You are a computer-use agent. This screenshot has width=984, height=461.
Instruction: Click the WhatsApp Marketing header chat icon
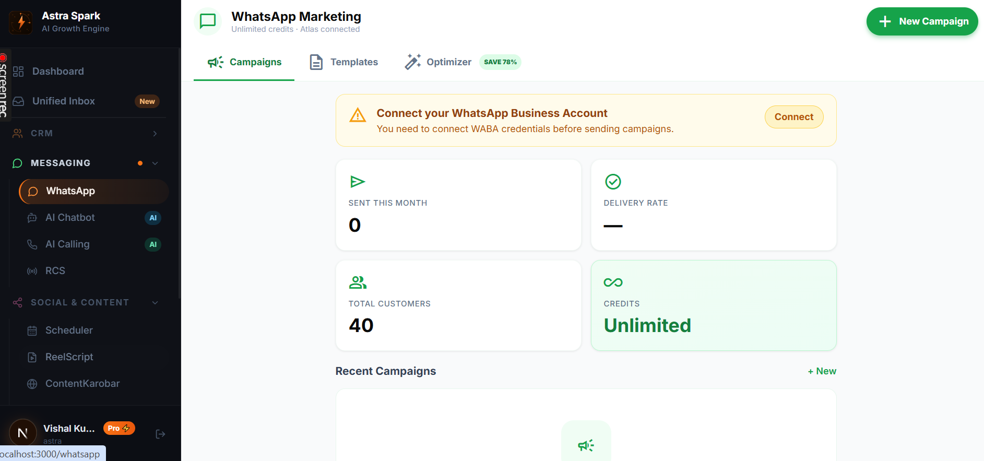[208, 21]
